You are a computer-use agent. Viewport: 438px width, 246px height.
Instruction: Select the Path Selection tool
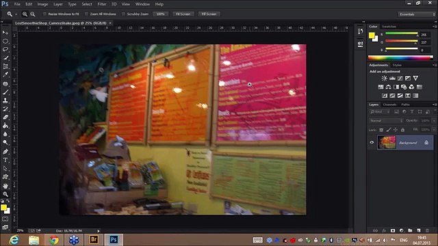point(5,169)
